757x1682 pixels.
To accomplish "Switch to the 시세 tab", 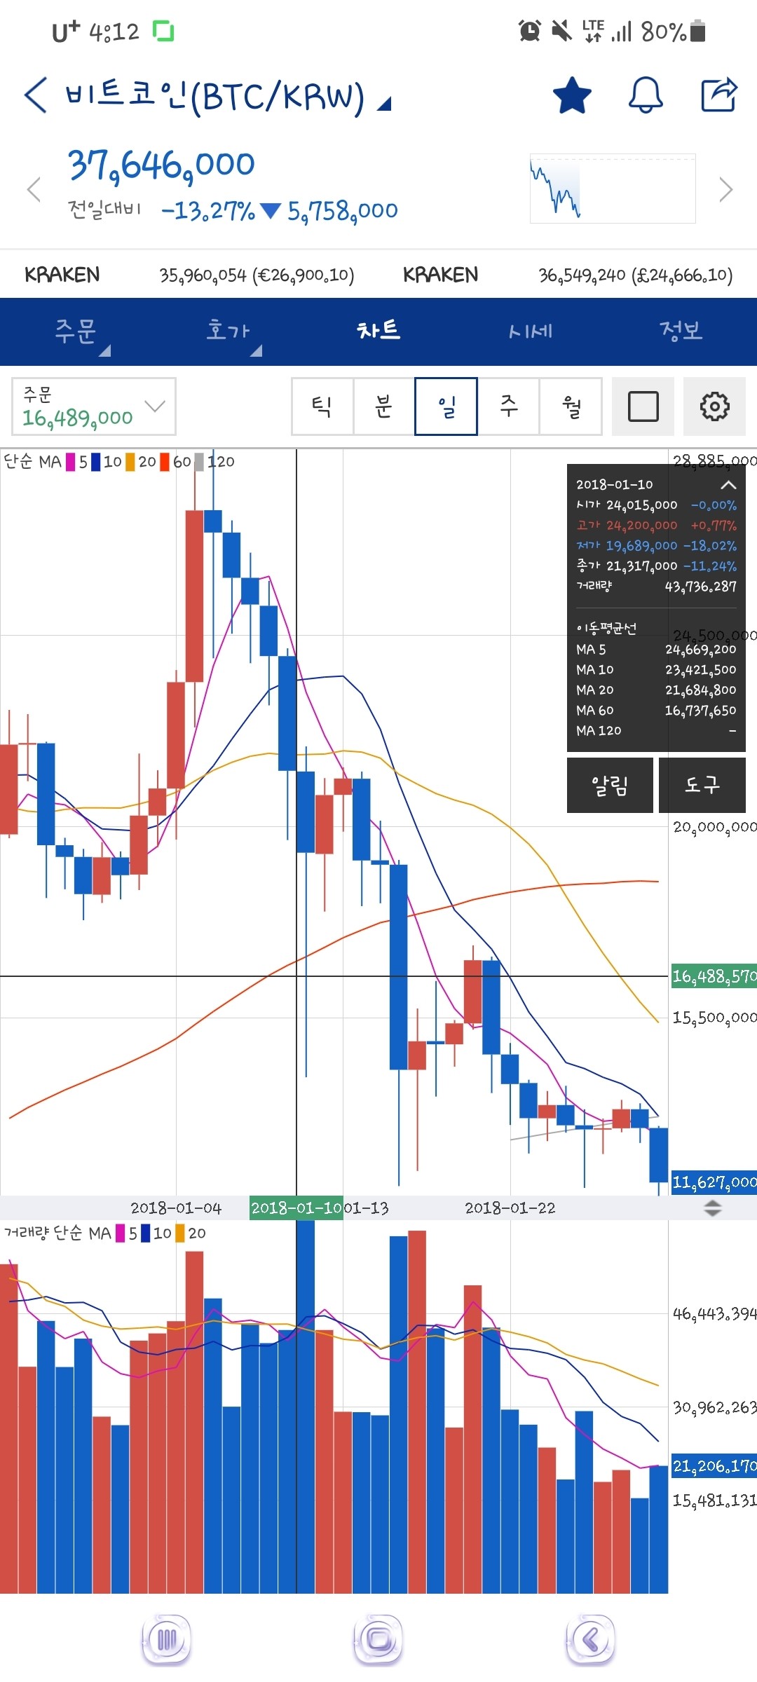I will point(530,331).
